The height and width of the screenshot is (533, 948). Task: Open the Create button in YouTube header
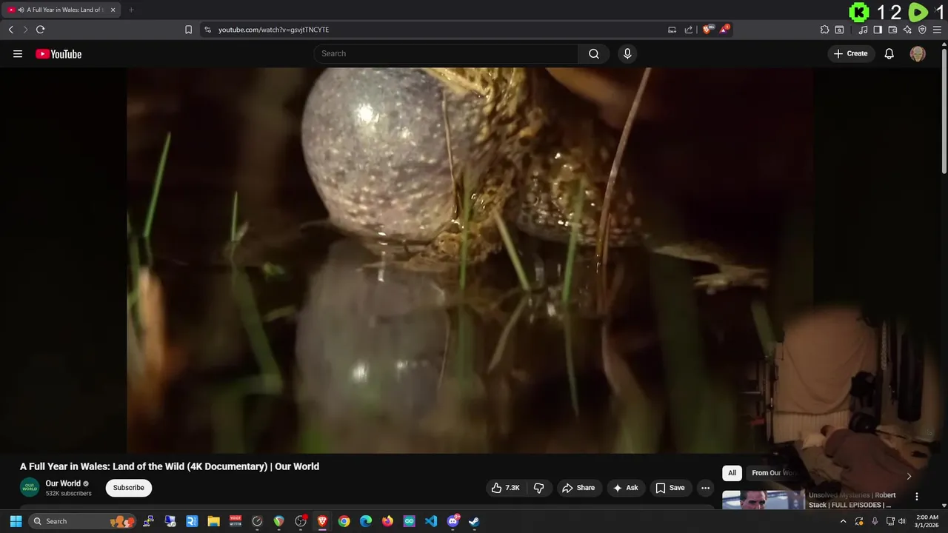[x=850, y=53]
